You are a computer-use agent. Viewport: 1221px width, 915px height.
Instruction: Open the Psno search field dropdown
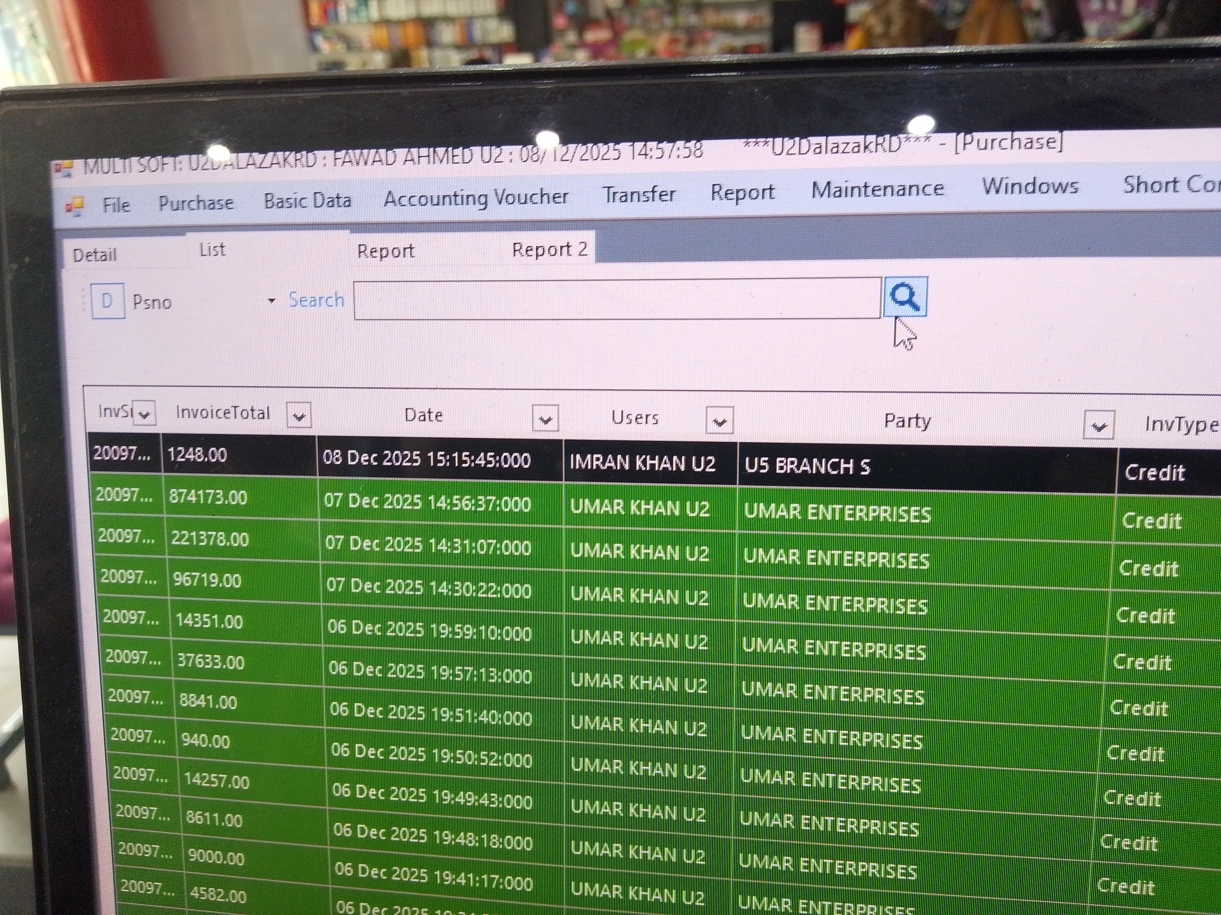pyautogui.click(x=271, y=301)
